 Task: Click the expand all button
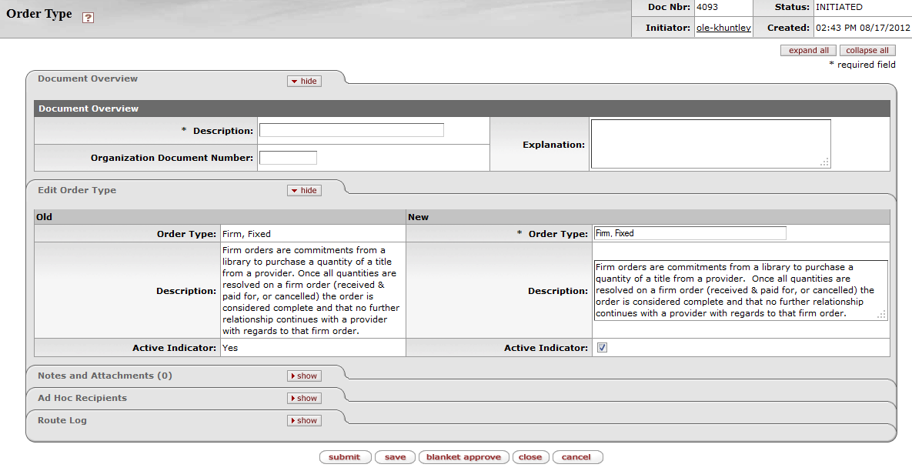(808, 51)
